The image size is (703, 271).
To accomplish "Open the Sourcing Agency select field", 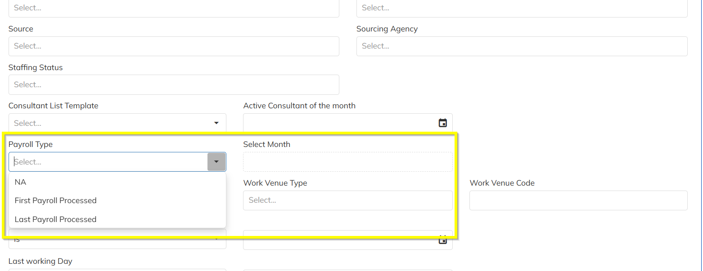I will 521,46.
